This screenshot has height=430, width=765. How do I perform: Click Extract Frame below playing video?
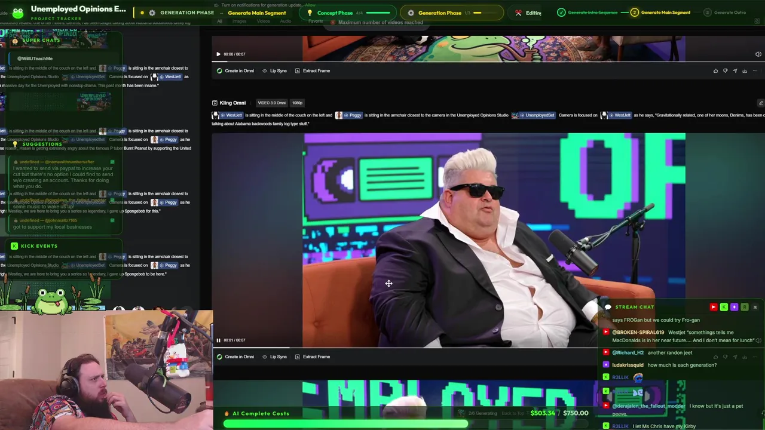coord(312,357)
